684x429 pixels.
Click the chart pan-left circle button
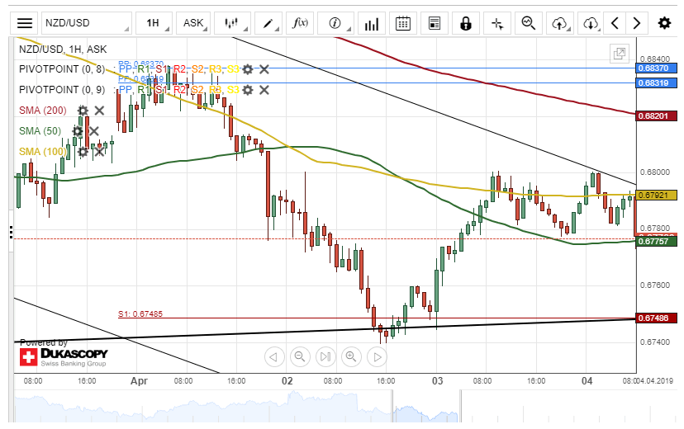(274, 357)
